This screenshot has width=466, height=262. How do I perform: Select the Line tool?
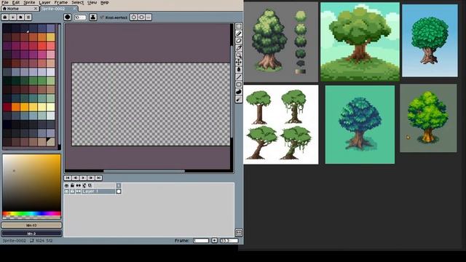tap(239, 77)
